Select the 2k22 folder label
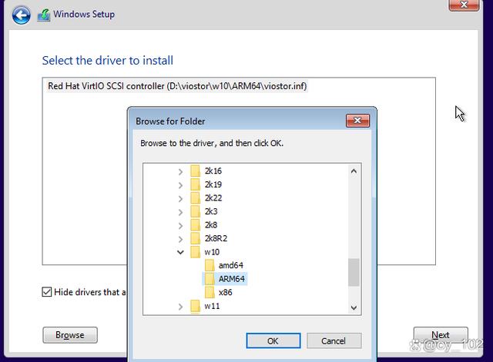Screen dimensions: 493x362 213,198
